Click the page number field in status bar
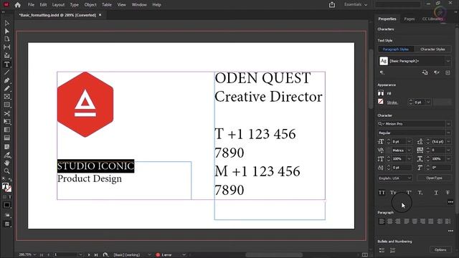459x258 pixels. (66, 255)
